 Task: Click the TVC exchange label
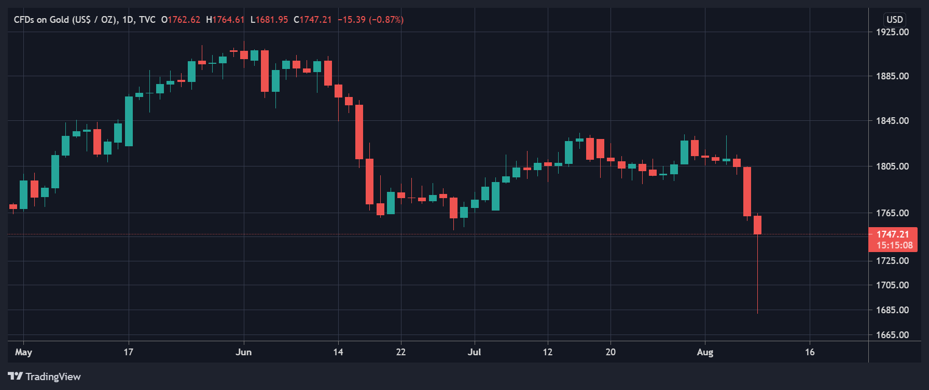(x=147, y=20)
